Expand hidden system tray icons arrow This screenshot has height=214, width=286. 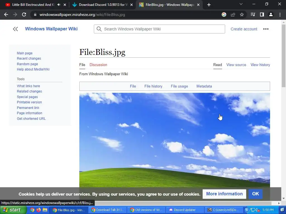(x=247, y=210)
